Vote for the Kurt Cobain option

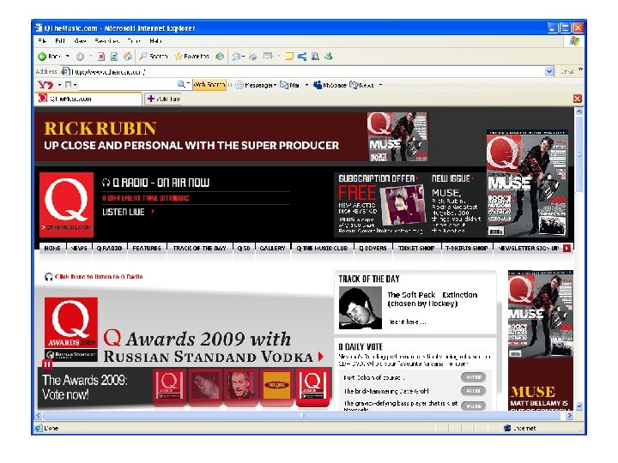click(473, 377)
